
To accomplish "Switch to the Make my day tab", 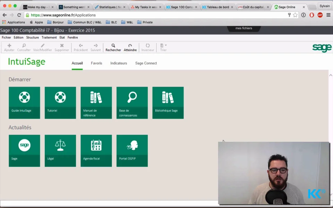I will tap(38, 7).
